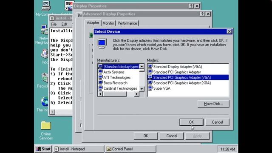Close the Select Device window
272x153 pixels.
coord(229,31)
